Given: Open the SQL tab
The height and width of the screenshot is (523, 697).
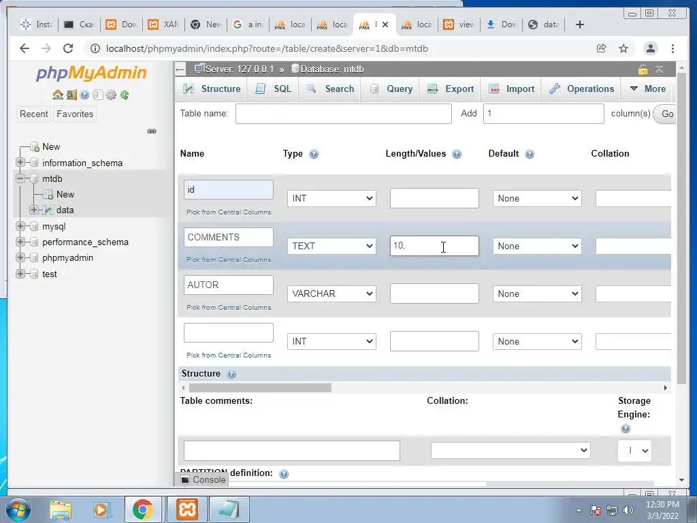Looking at the screenshot, I should coord(274,89).
